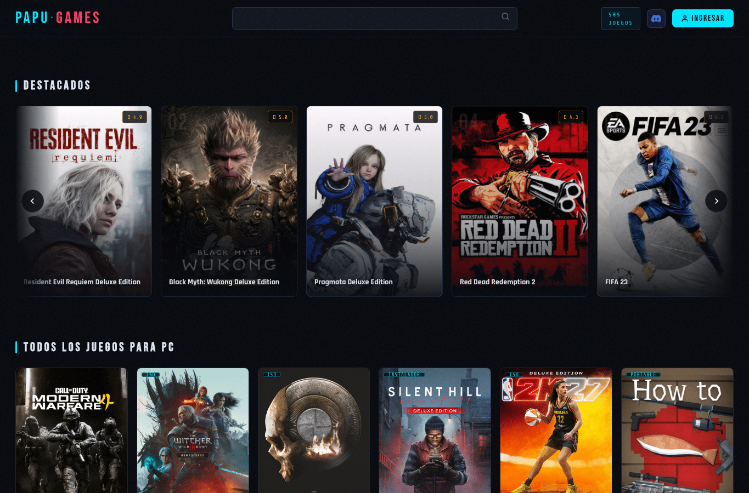Open Resident Evil Requiem Deluxe Edition card
This screenshot has width=749, height=493.
[83, 201]
